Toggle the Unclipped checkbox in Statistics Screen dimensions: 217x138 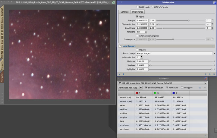pos(182,88)
